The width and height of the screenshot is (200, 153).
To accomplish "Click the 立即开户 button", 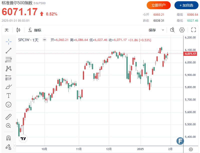I will click(x=159, y=5).
